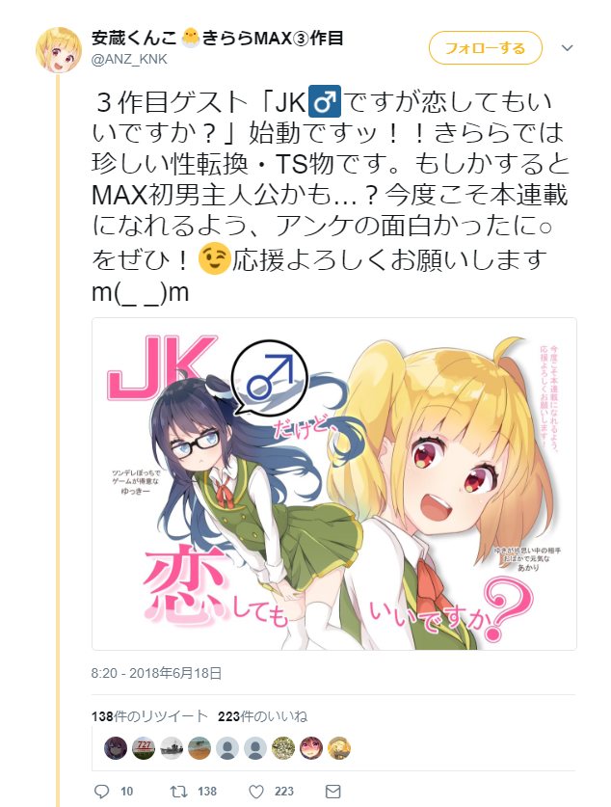Open the first default gray silhouette avatar
The width and height of the screenshot is (611, 807).
point(227,748)
